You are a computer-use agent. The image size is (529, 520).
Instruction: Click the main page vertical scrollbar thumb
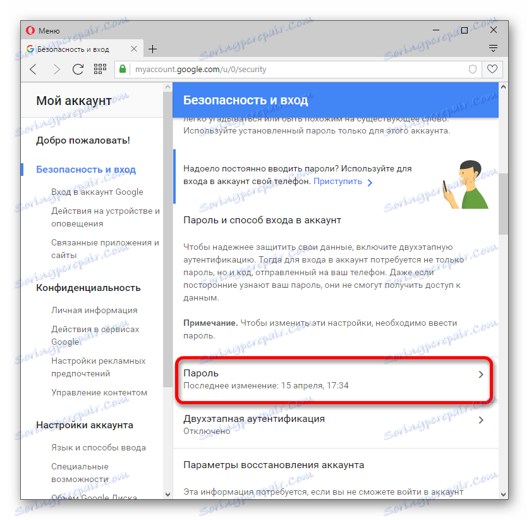[503, 204]
